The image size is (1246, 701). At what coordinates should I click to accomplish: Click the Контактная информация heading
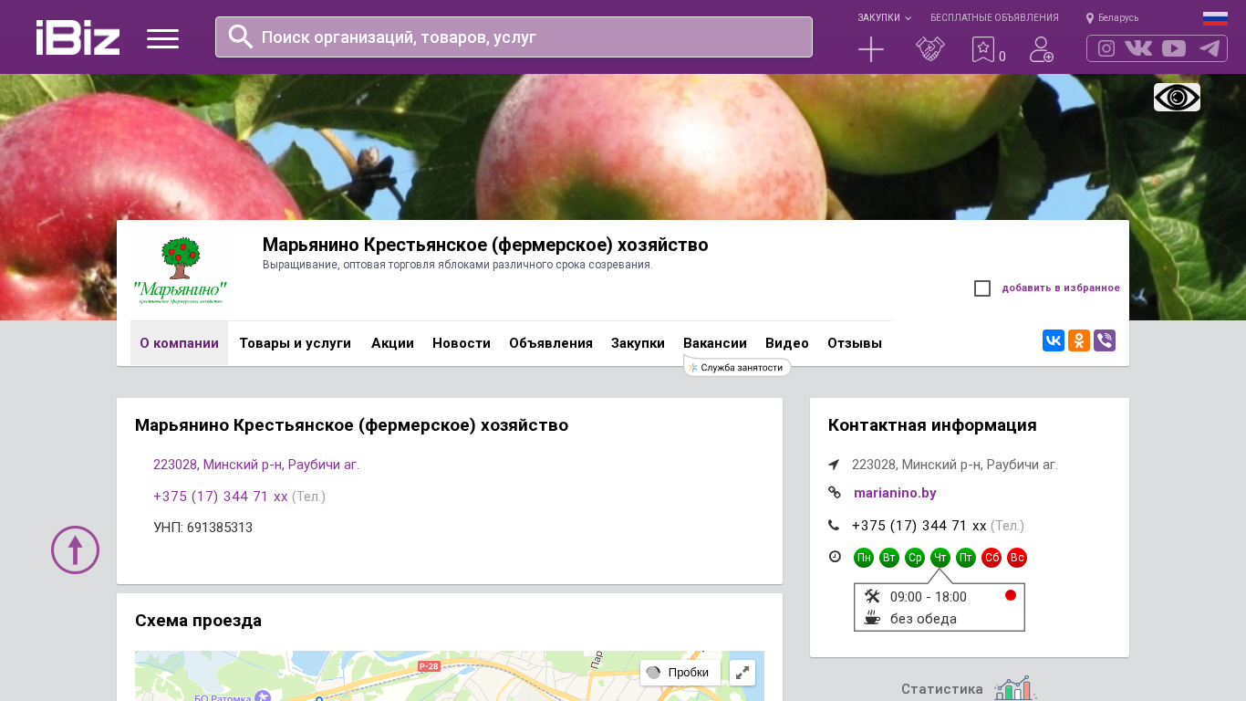tap(932, 425)
